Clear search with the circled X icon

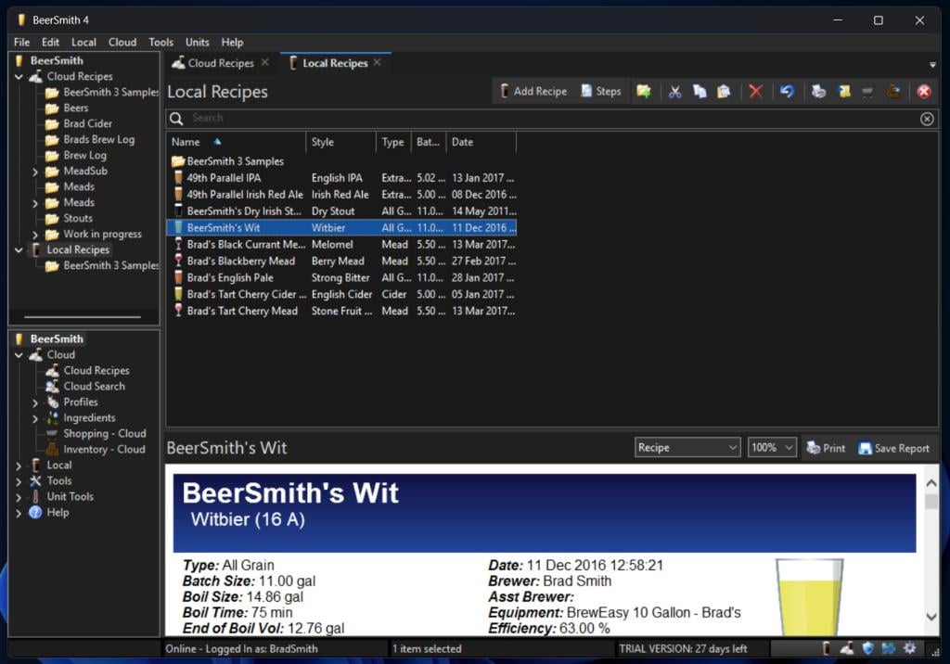coord(927,119)
